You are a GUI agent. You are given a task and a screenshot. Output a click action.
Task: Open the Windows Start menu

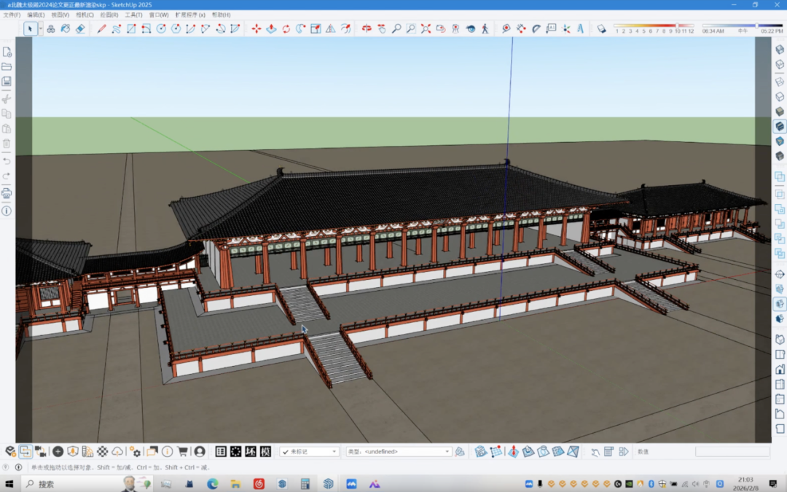click(9, 484)
